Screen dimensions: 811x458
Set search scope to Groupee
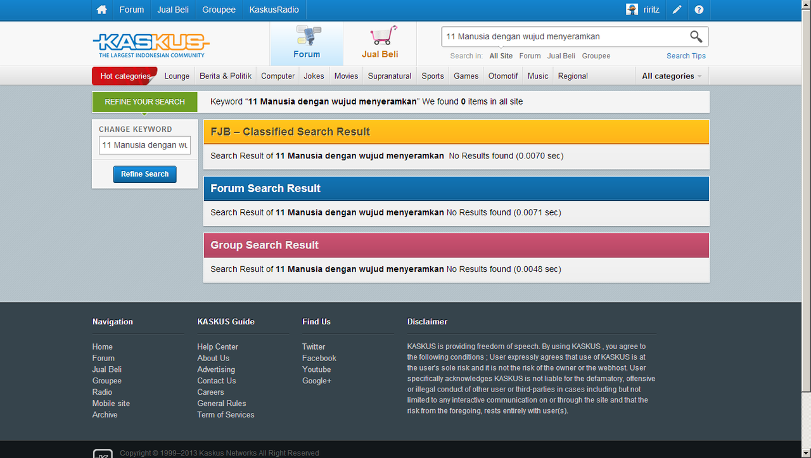(x=596, y=56)
